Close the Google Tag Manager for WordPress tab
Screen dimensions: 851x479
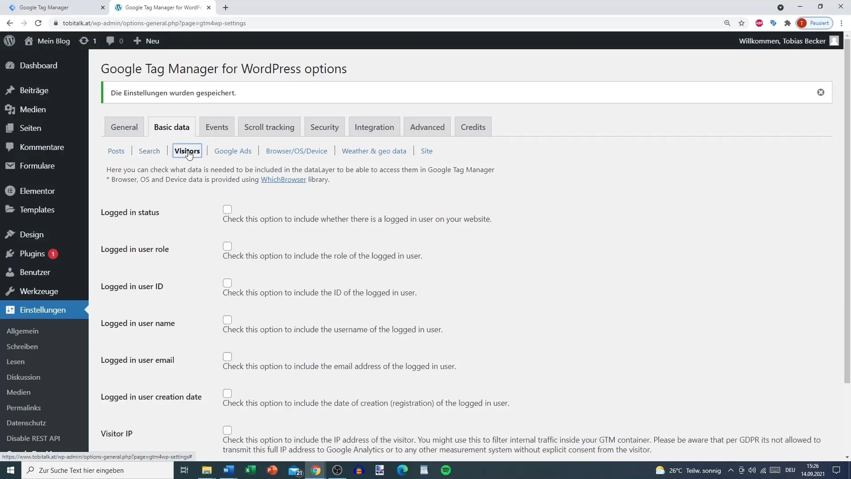click(209, 8)
